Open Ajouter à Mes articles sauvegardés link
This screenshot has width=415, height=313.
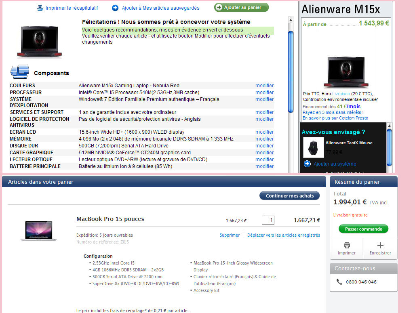161,8
